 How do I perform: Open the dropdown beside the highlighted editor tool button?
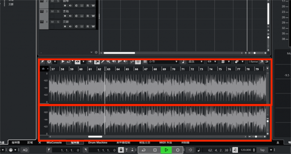pyautogui.click(x=83, y=61)
